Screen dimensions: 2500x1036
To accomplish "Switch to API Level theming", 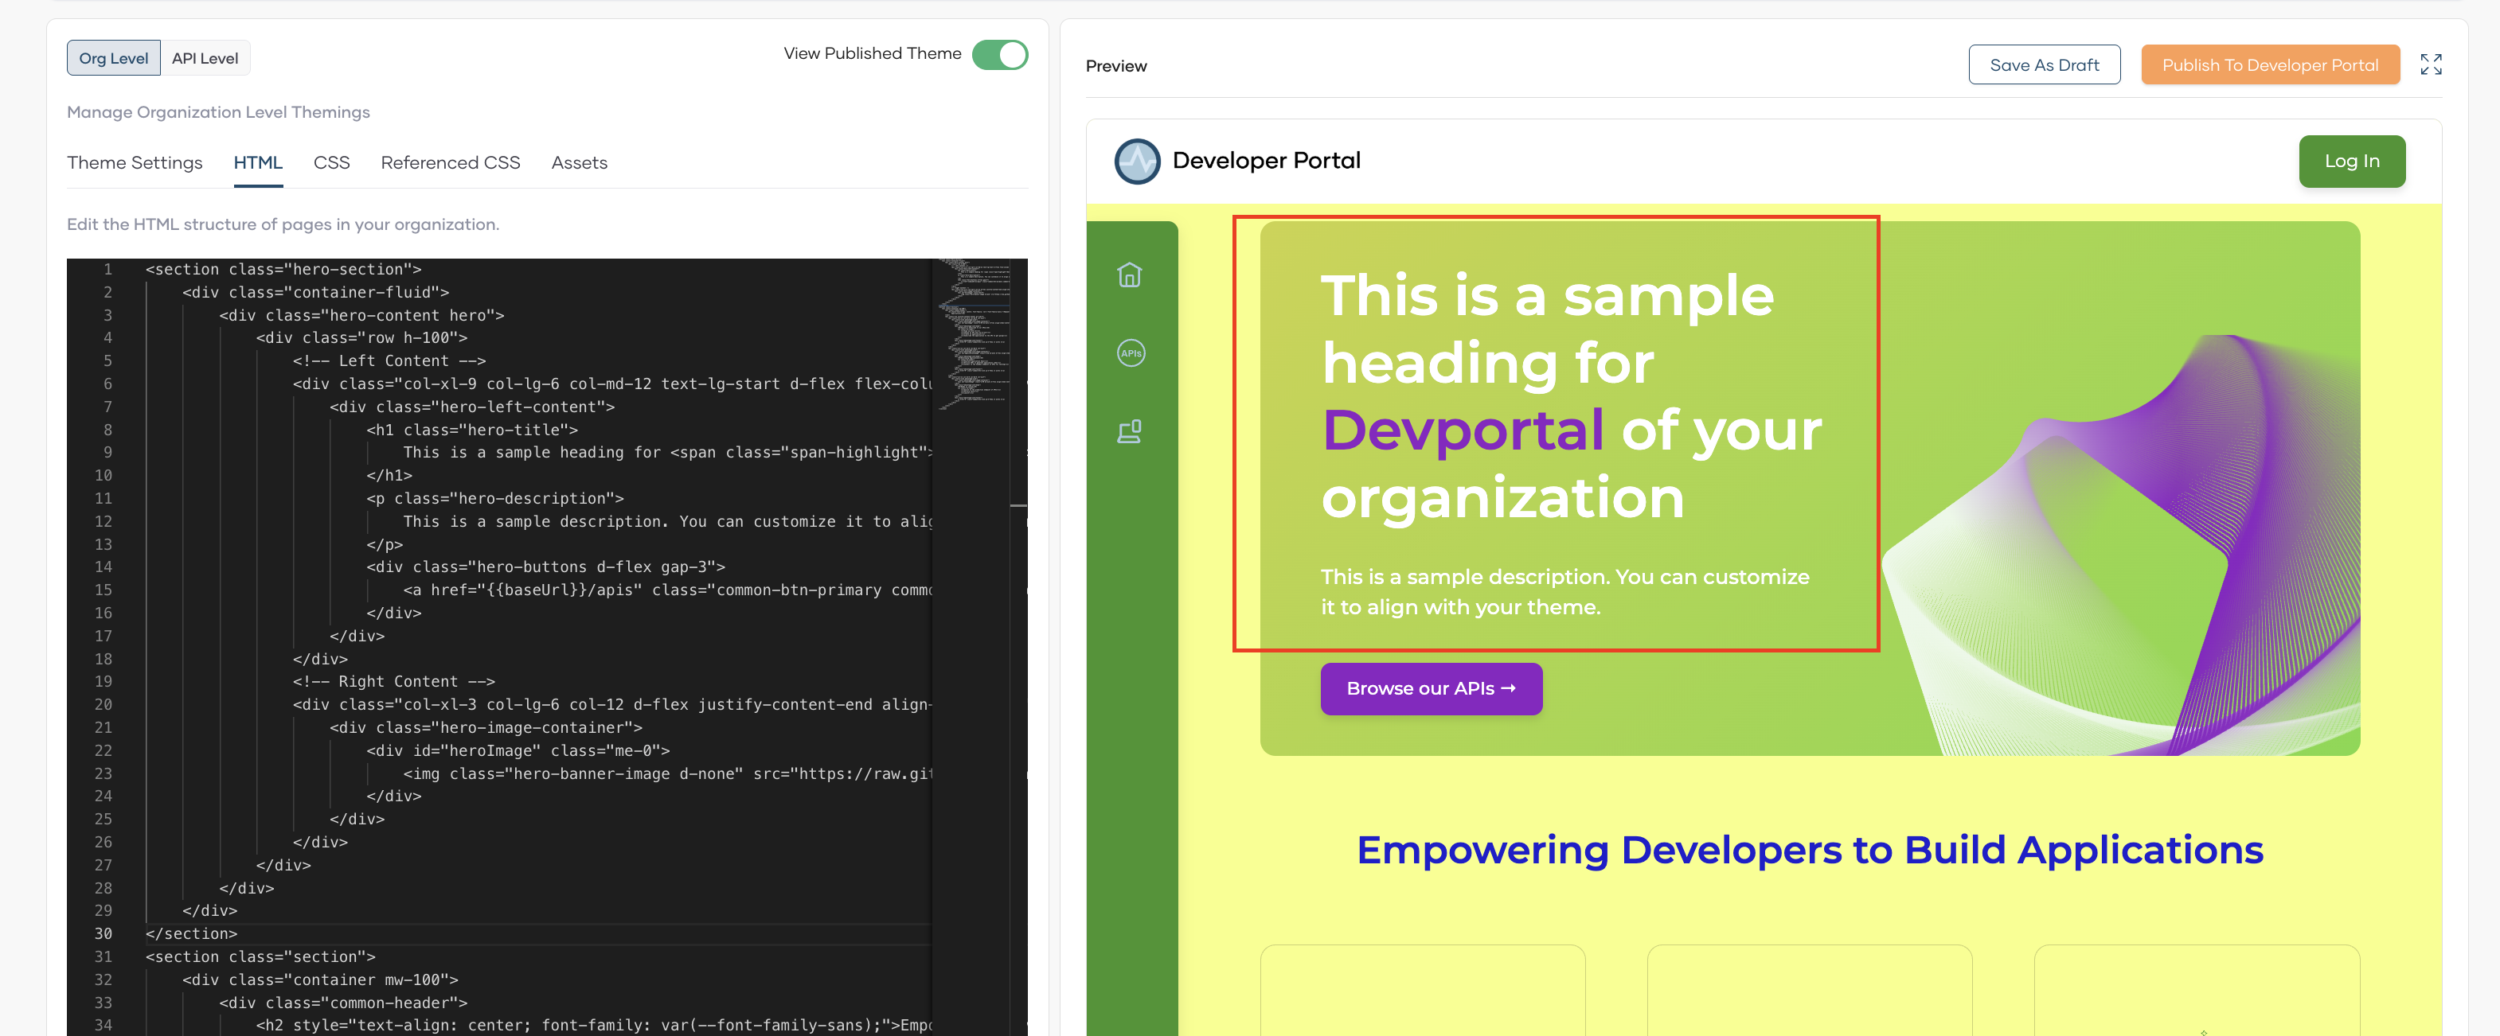I will coord(205,57).
